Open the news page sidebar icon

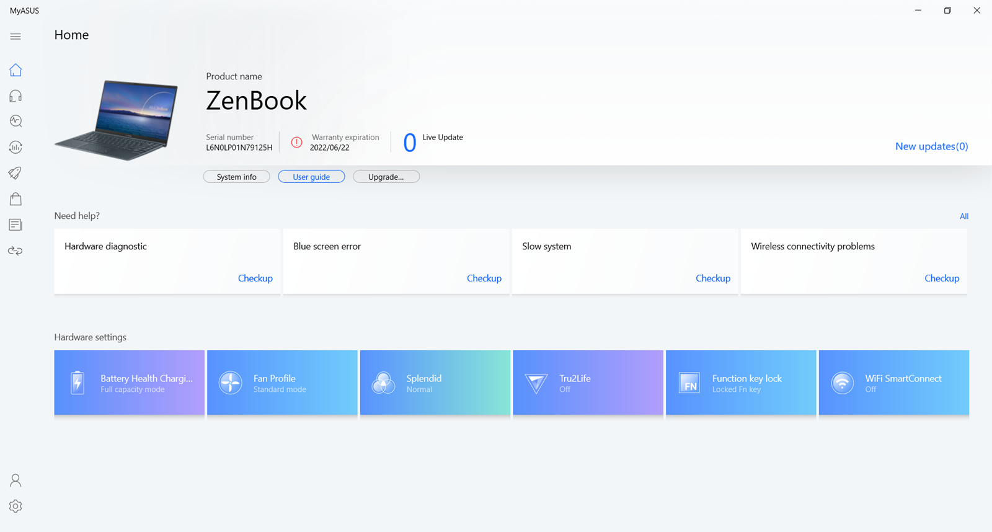tap(15, 224)
